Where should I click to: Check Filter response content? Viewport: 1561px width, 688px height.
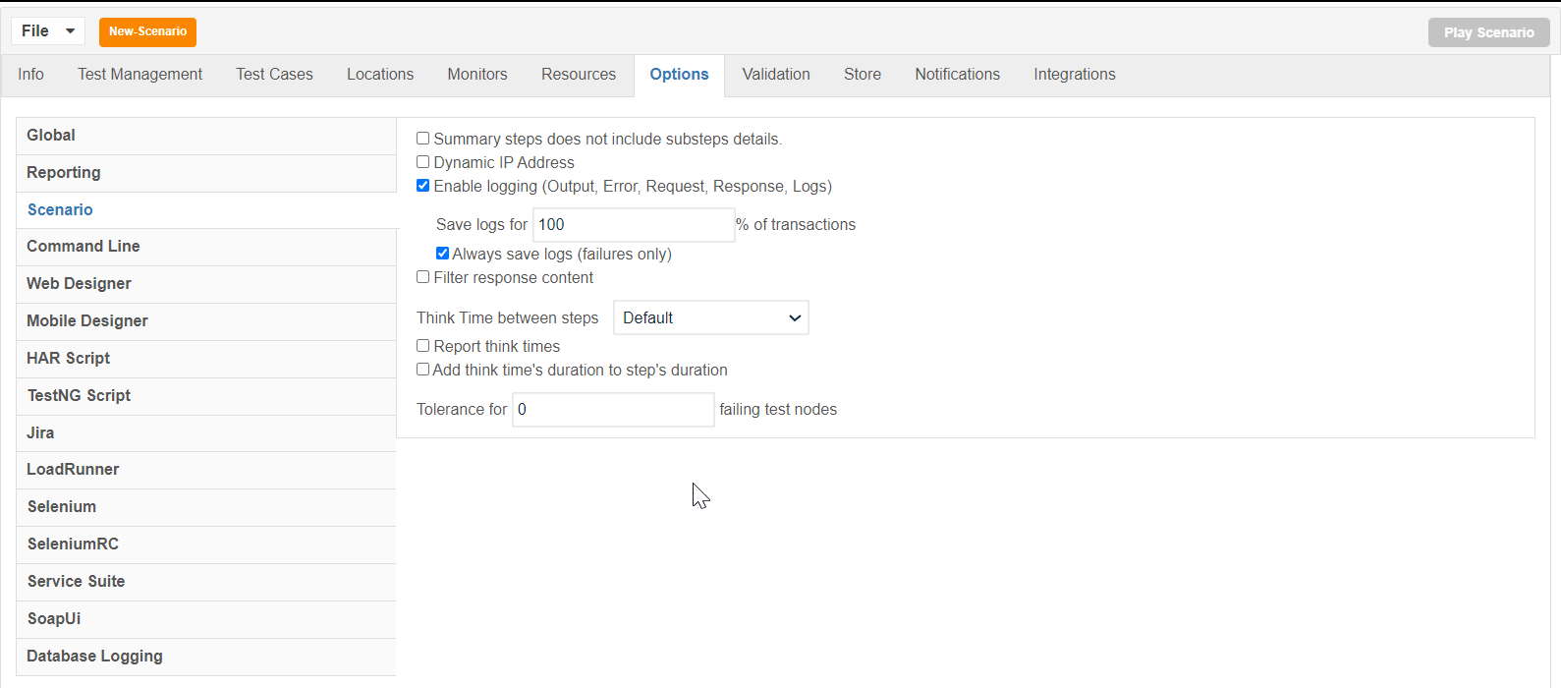[423, 277]
